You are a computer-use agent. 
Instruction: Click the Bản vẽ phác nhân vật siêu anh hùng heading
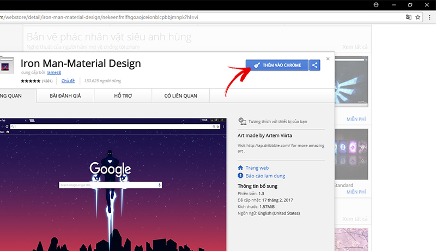[x=109, y=37]
